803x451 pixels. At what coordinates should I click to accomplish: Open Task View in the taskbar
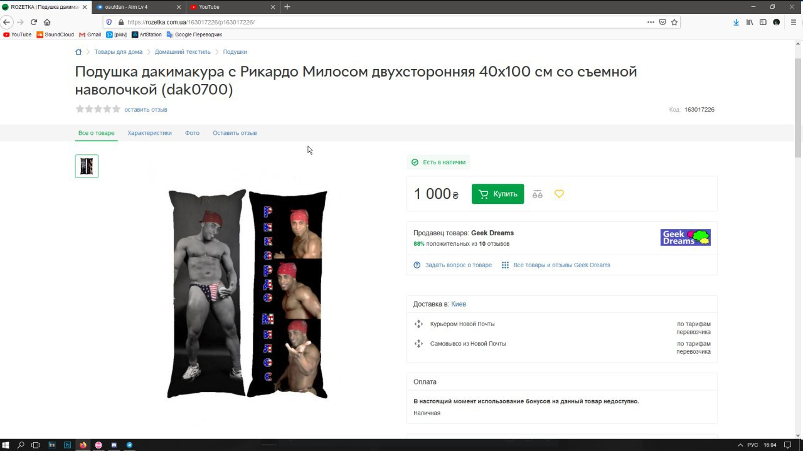click(36, 445)
